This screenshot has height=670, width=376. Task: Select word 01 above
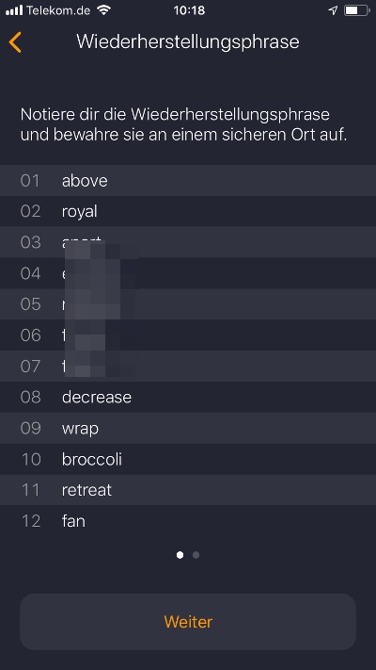(x=188, y=180)
